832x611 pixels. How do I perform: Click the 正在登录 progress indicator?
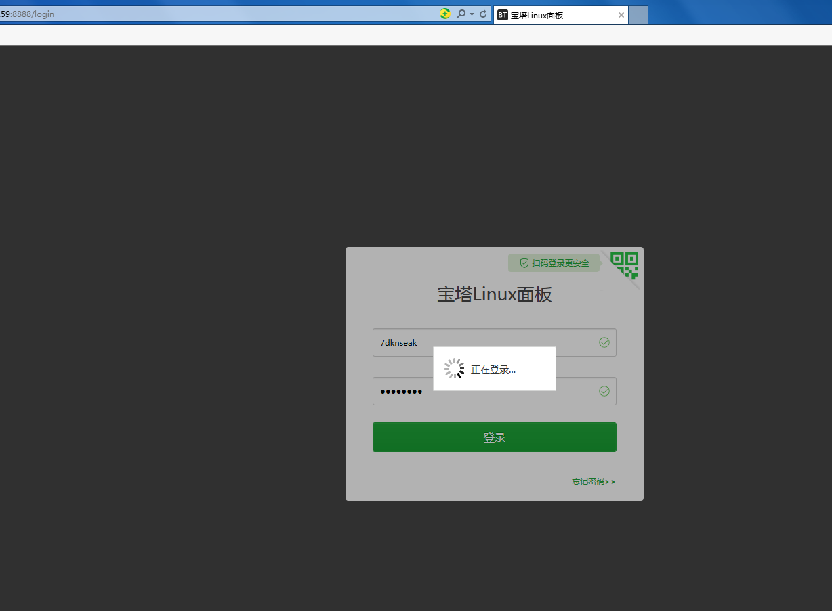click(x=493, y=369)
